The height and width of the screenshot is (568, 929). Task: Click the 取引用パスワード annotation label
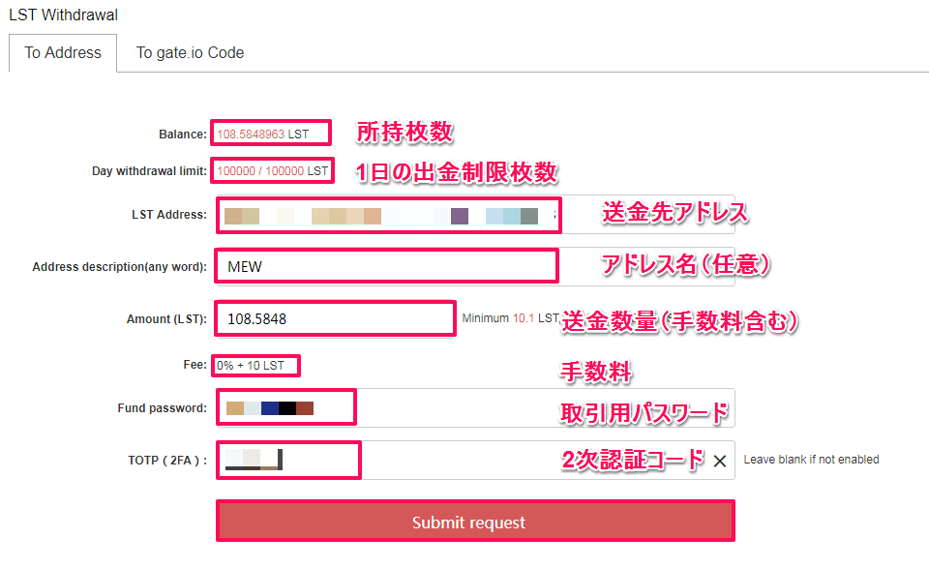tap(644, 413)
